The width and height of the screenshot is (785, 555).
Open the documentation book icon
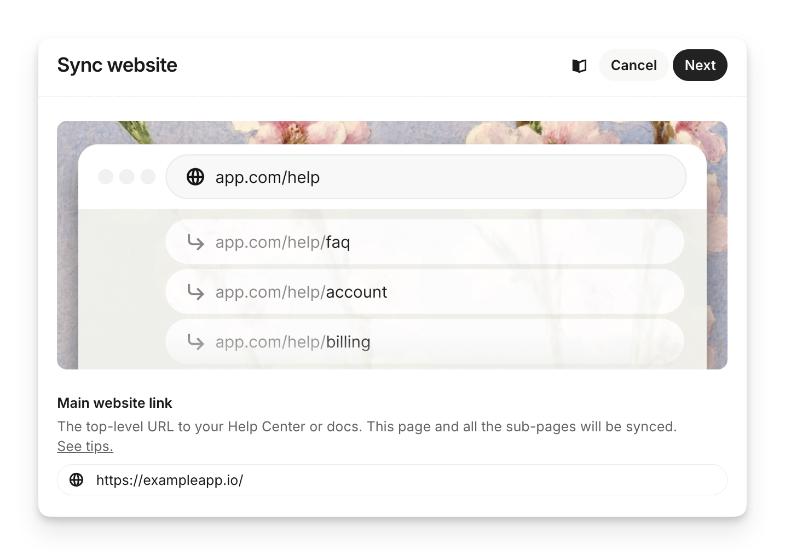(x=579, y=66)
